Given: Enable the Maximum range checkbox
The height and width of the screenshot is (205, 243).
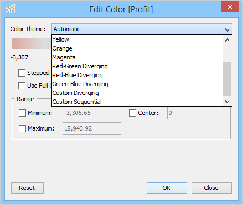Looking at the screenshot, I should pyautogui.click(x=22, y=128).
